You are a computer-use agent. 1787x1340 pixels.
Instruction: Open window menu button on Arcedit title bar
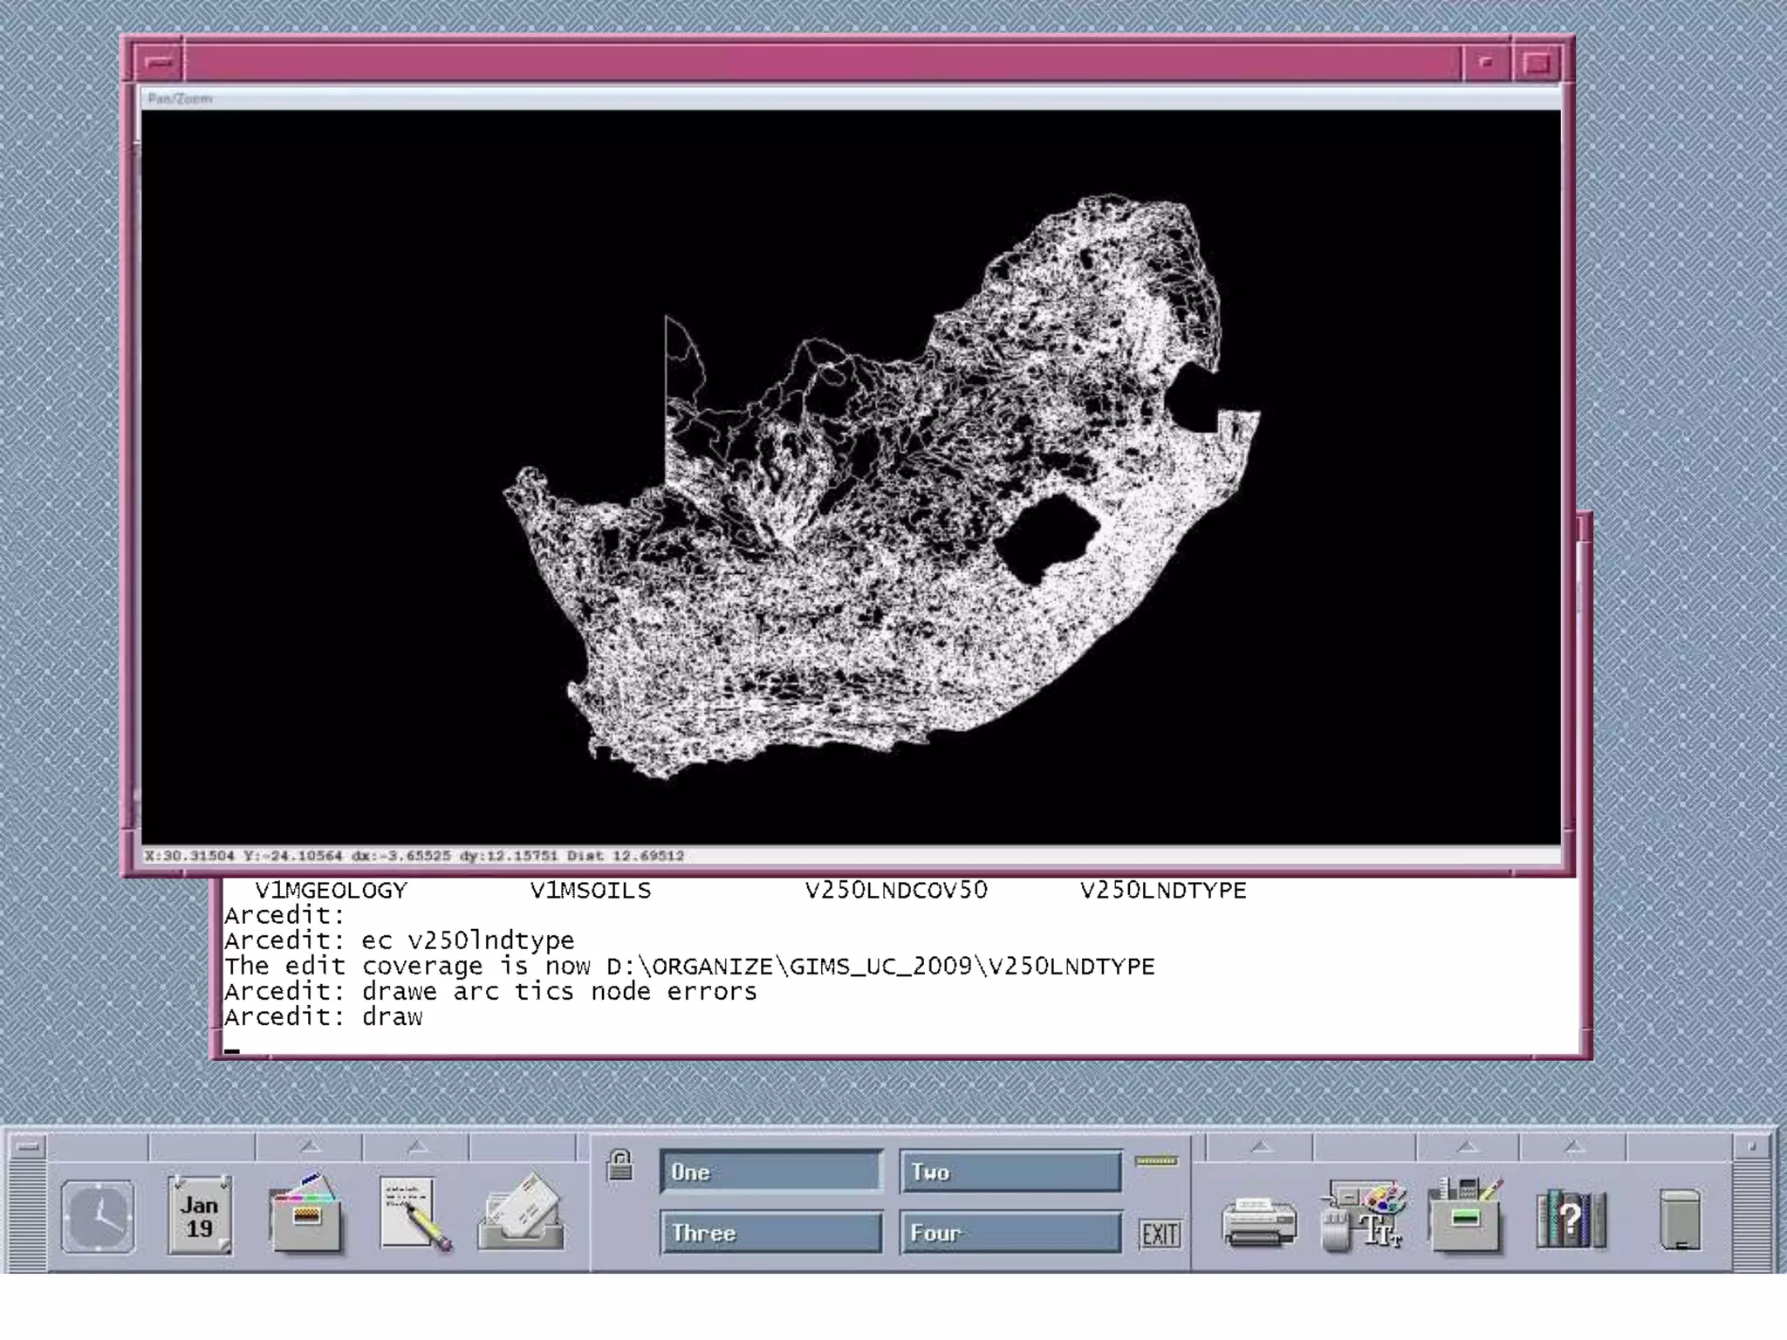159,62
